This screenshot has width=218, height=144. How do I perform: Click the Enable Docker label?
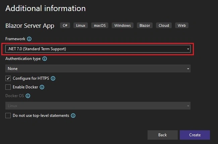coord(25,87)
